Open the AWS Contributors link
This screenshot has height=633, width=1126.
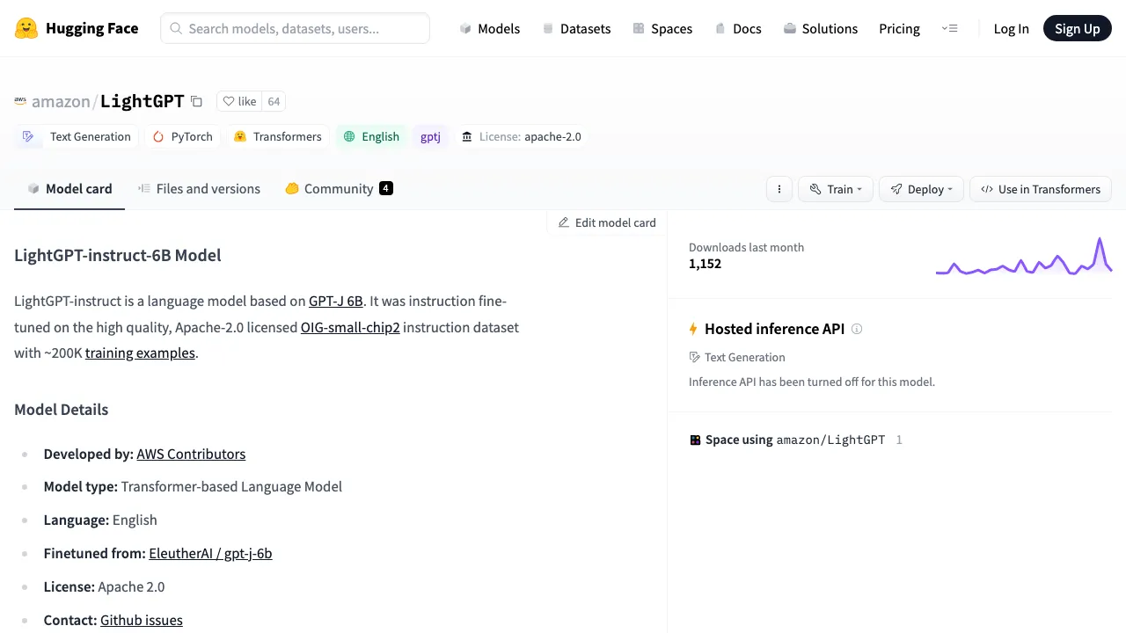191,454
